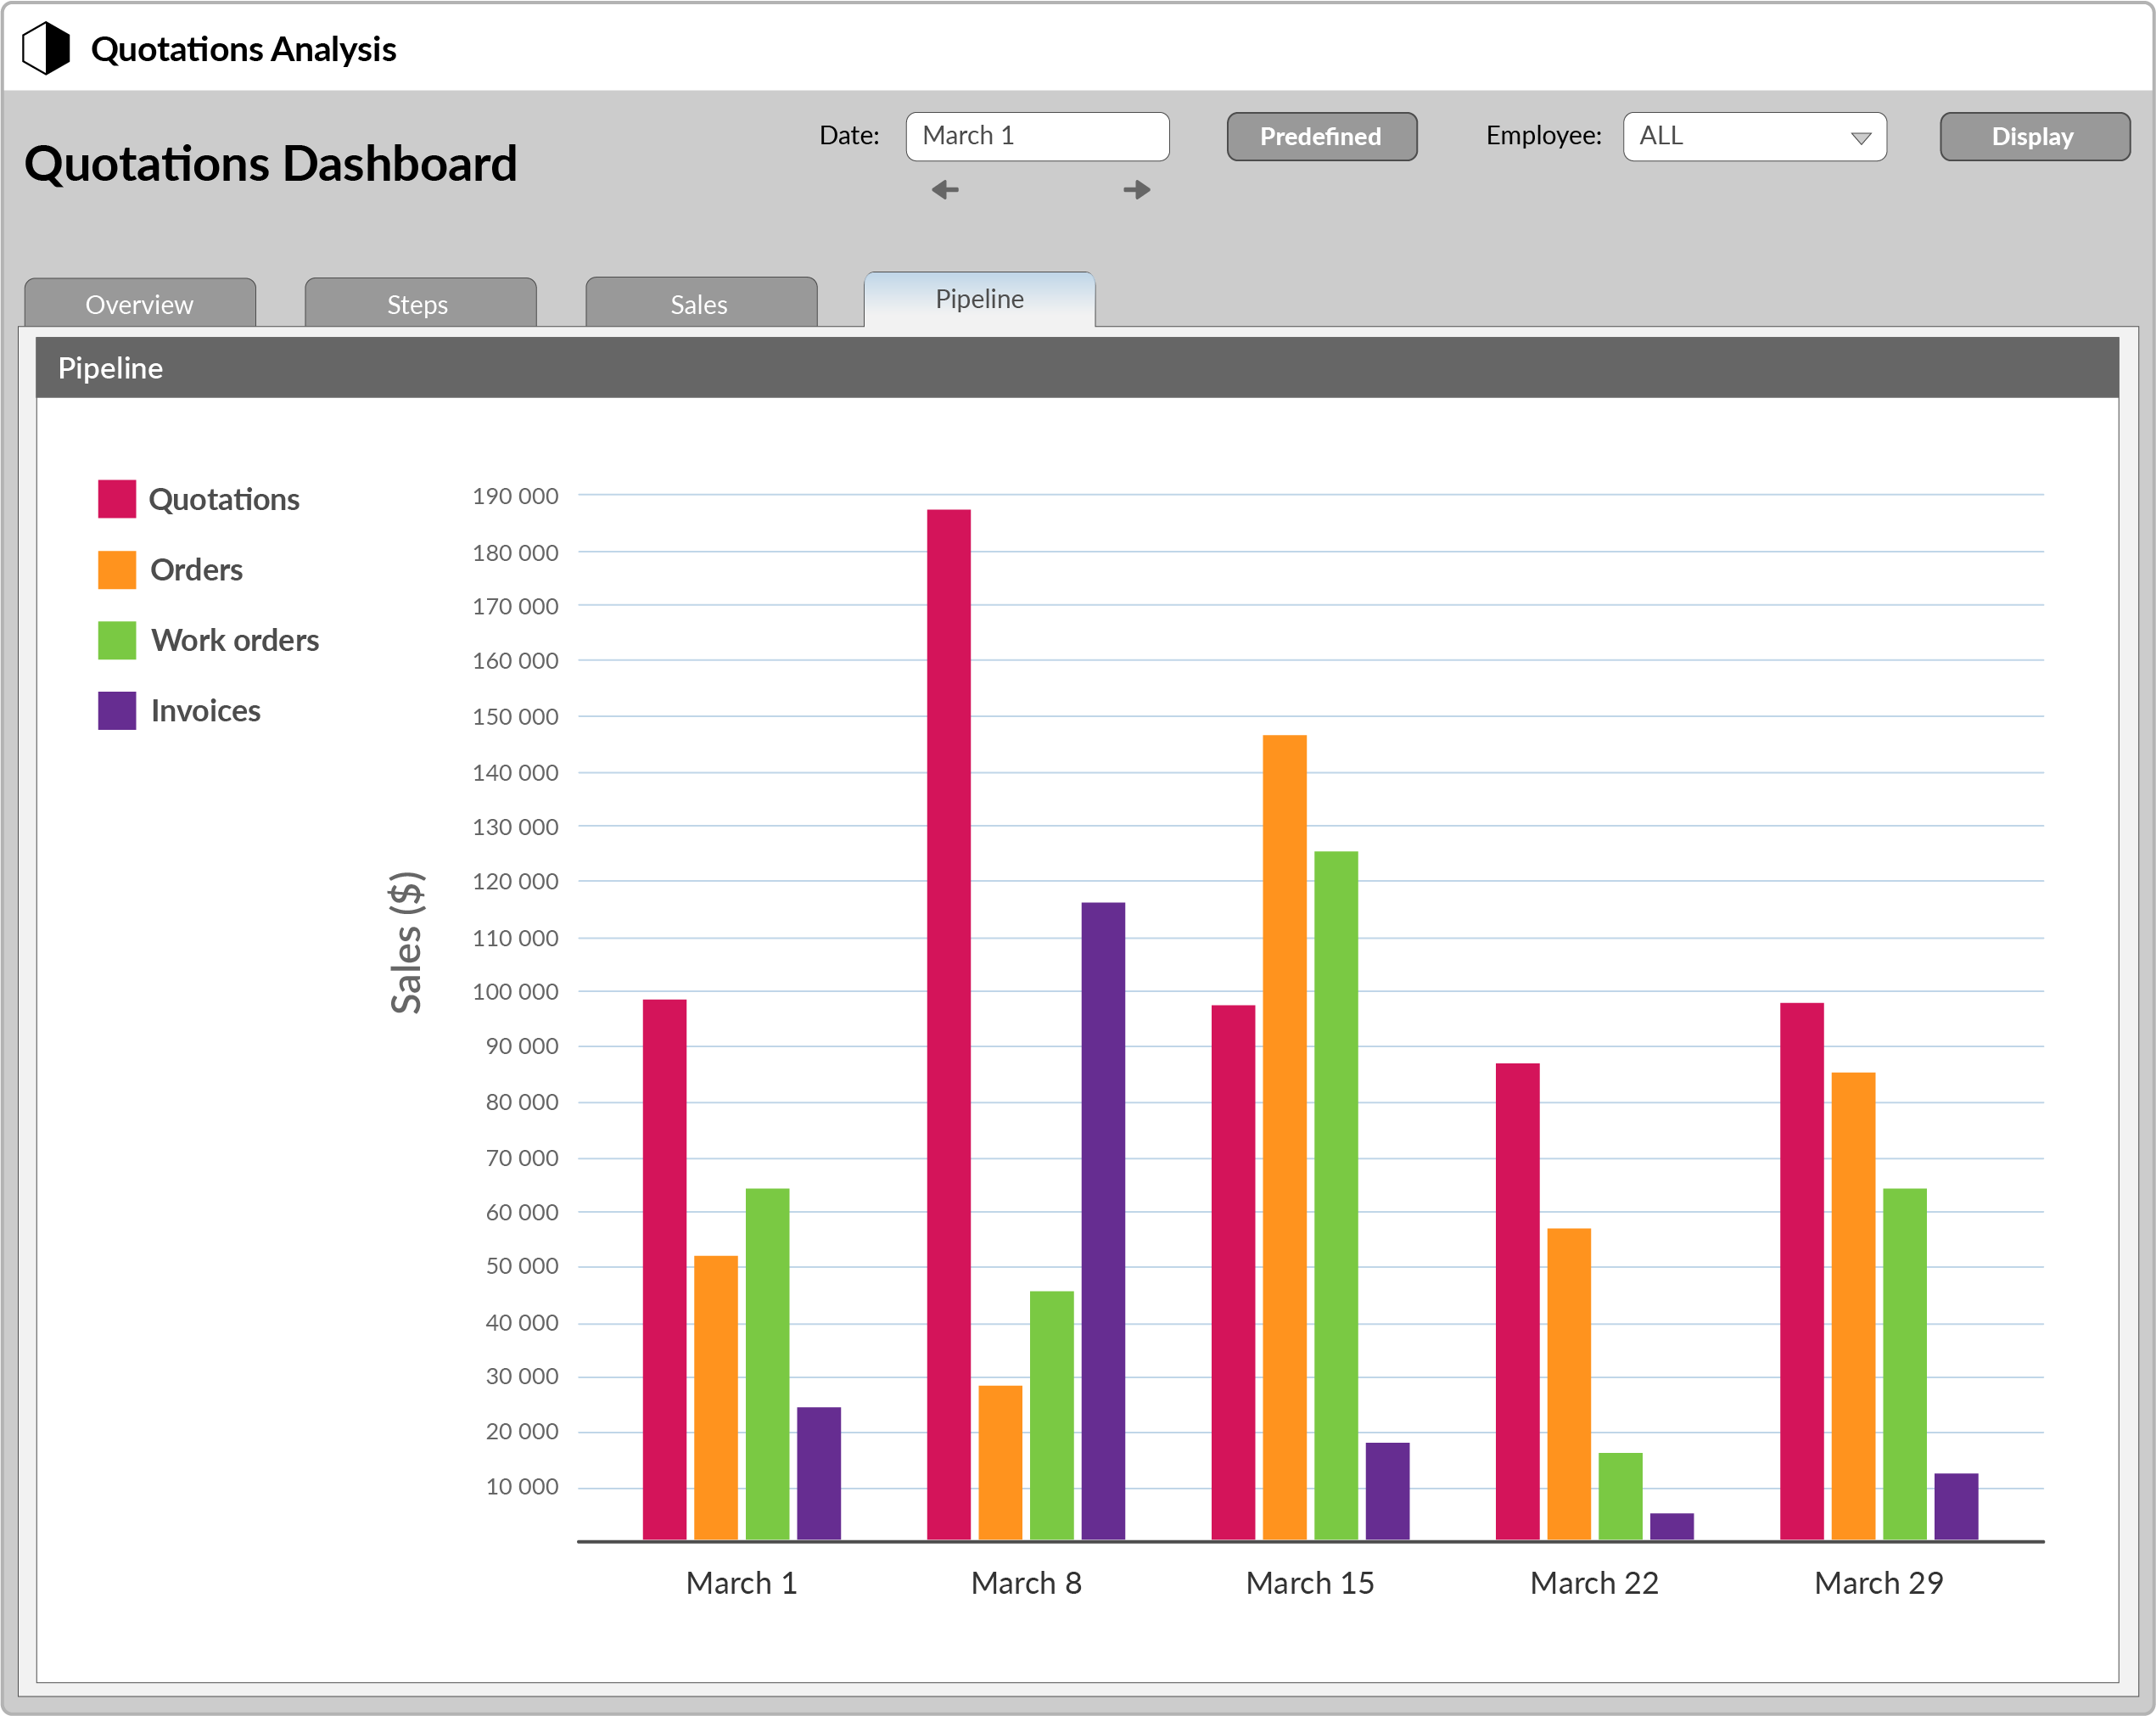Click the March 1 quotations bar
The width and height of the screenshot is (2156, 1716).
click(x=665, y=1270)
